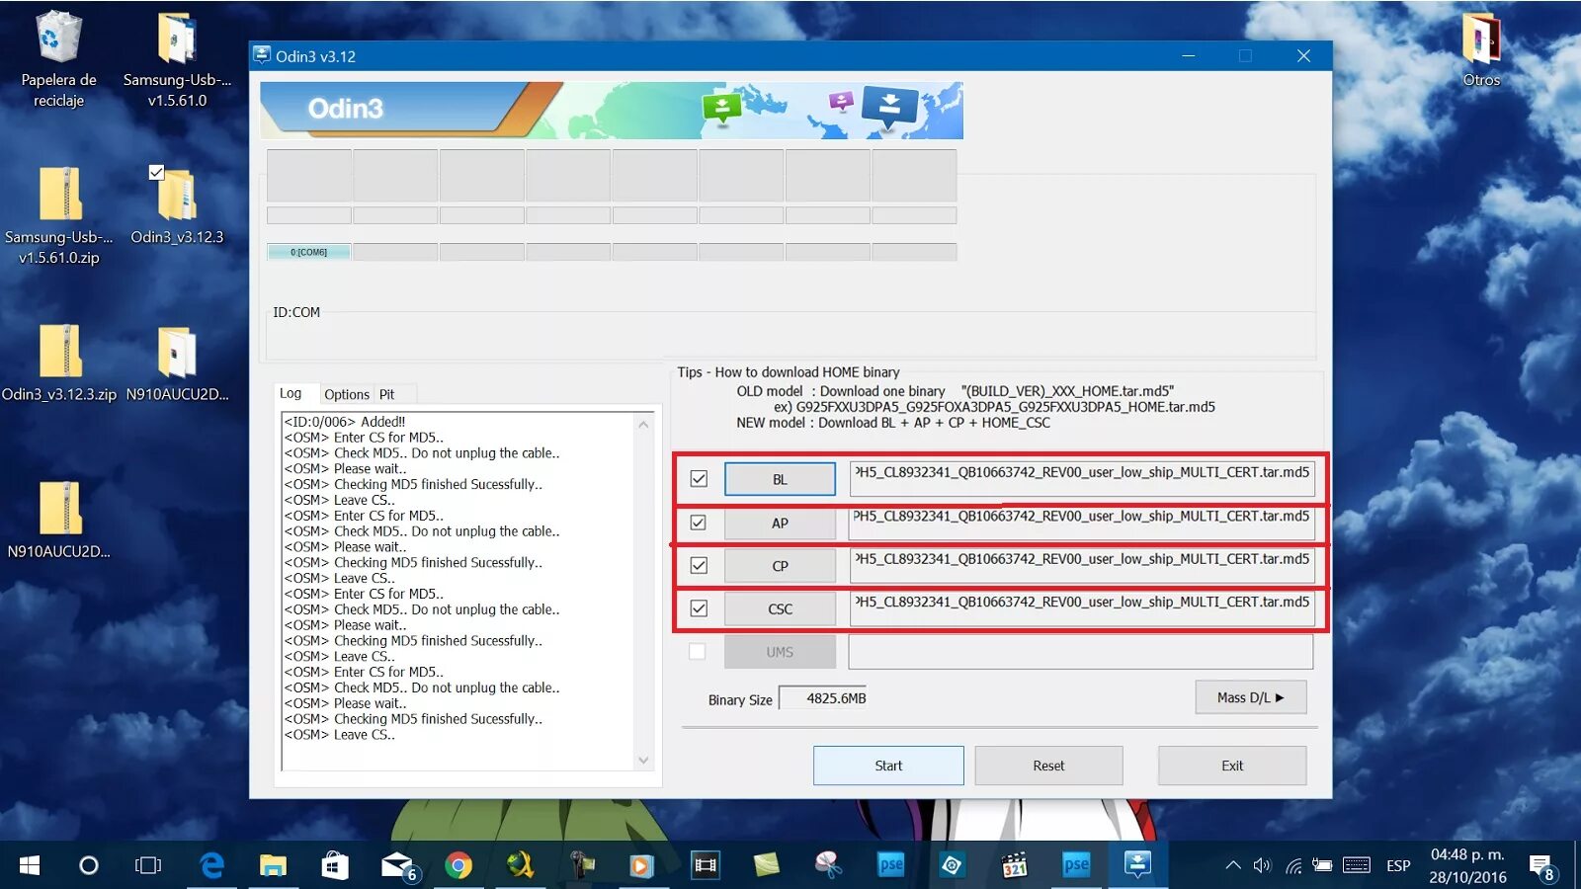Click the CP file browse button
Image resolution: width=1581 pixels, height=889 pixels.
click(780, 566)
